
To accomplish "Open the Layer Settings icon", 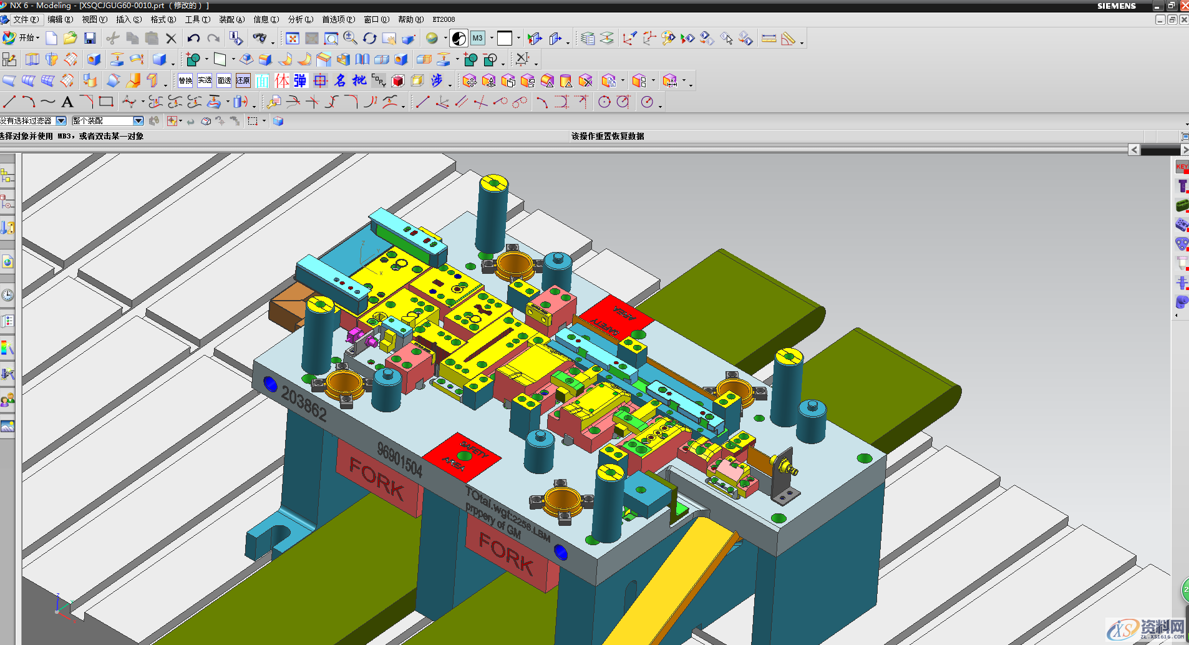I will [588, 39].
